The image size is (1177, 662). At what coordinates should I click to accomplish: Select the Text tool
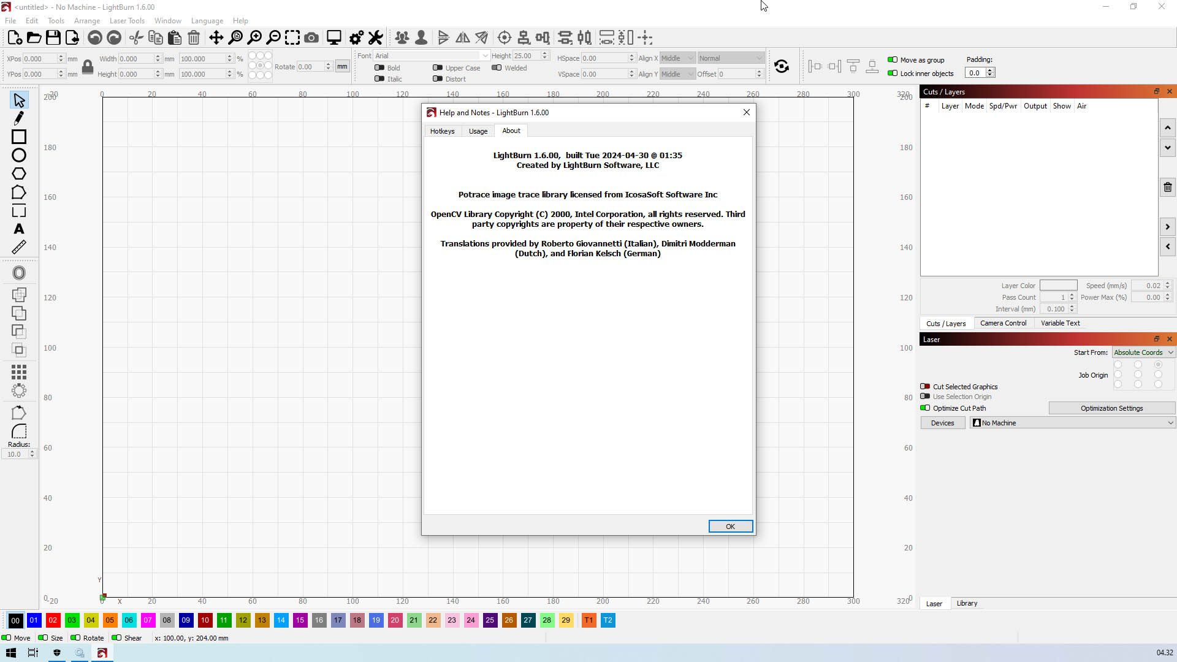pyautogui.click(x=19, y=229)
